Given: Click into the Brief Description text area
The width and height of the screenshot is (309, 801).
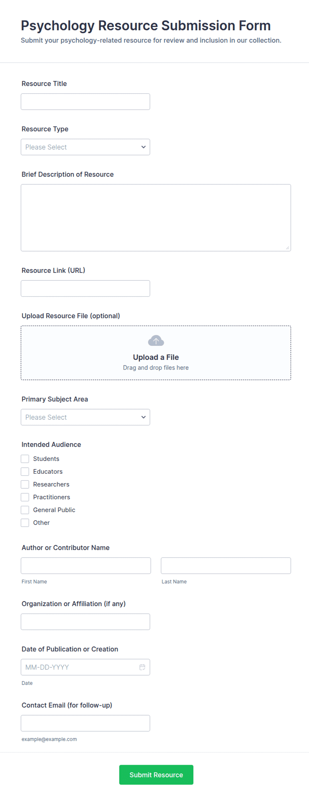Looking at the screenshot, I should pyautogui.click(x=156, y=218).
